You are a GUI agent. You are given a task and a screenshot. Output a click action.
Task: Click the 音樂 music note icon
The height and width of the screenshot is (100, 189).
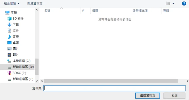pyautogui.click(x=9, y=37)
